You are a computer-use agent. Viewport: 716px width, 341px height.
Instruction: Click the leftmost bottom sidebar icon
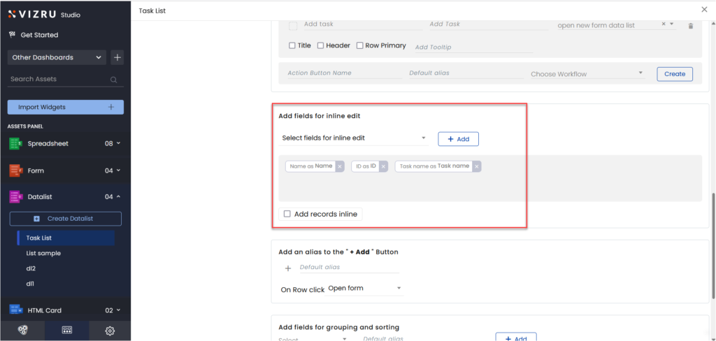(23, 331)
